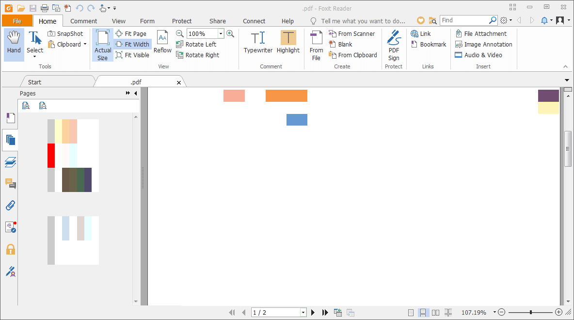
Task: Select the Highlight tool
Action: pos(288,42)
